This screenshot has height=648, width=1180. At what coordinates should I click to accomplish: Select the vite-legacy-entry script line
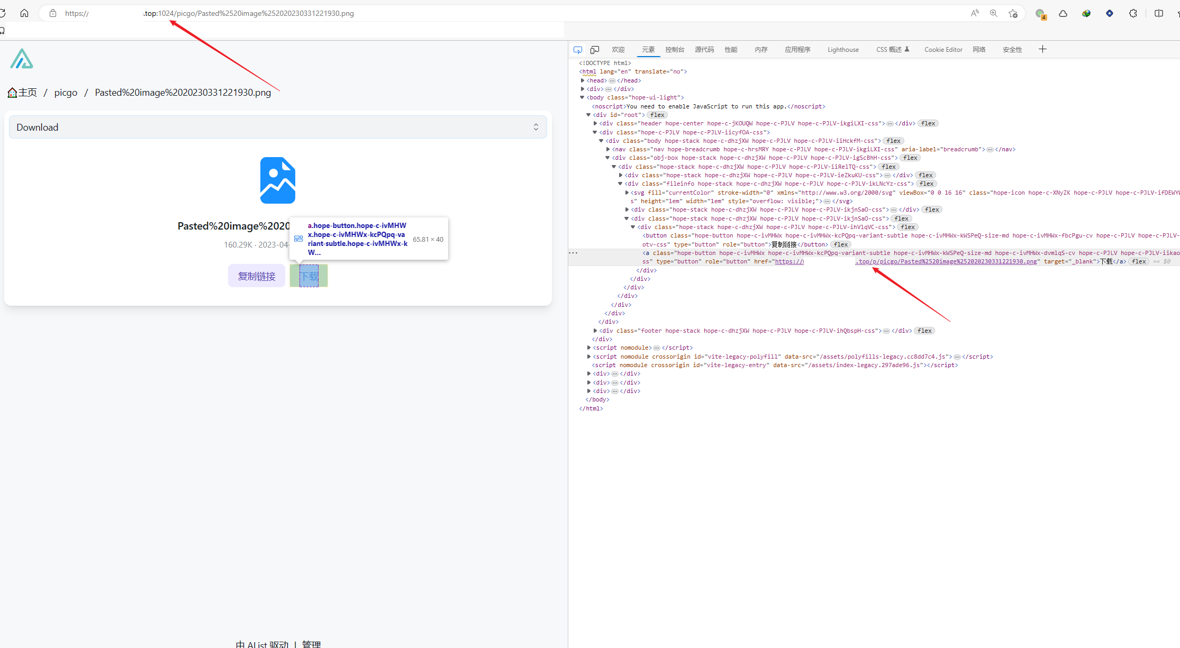[x=775, y=365]
